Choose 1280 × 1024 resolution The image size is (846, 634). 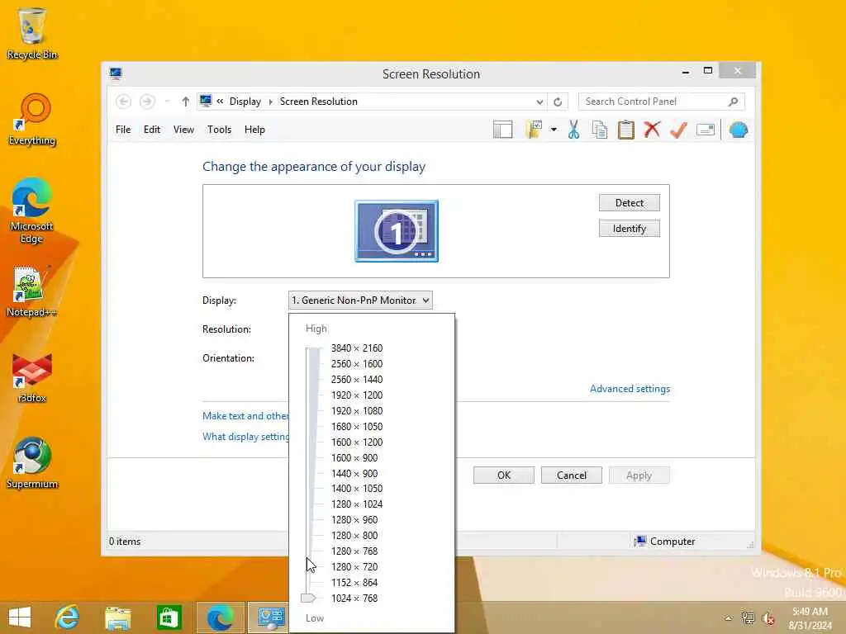click(x=357, y=504)
